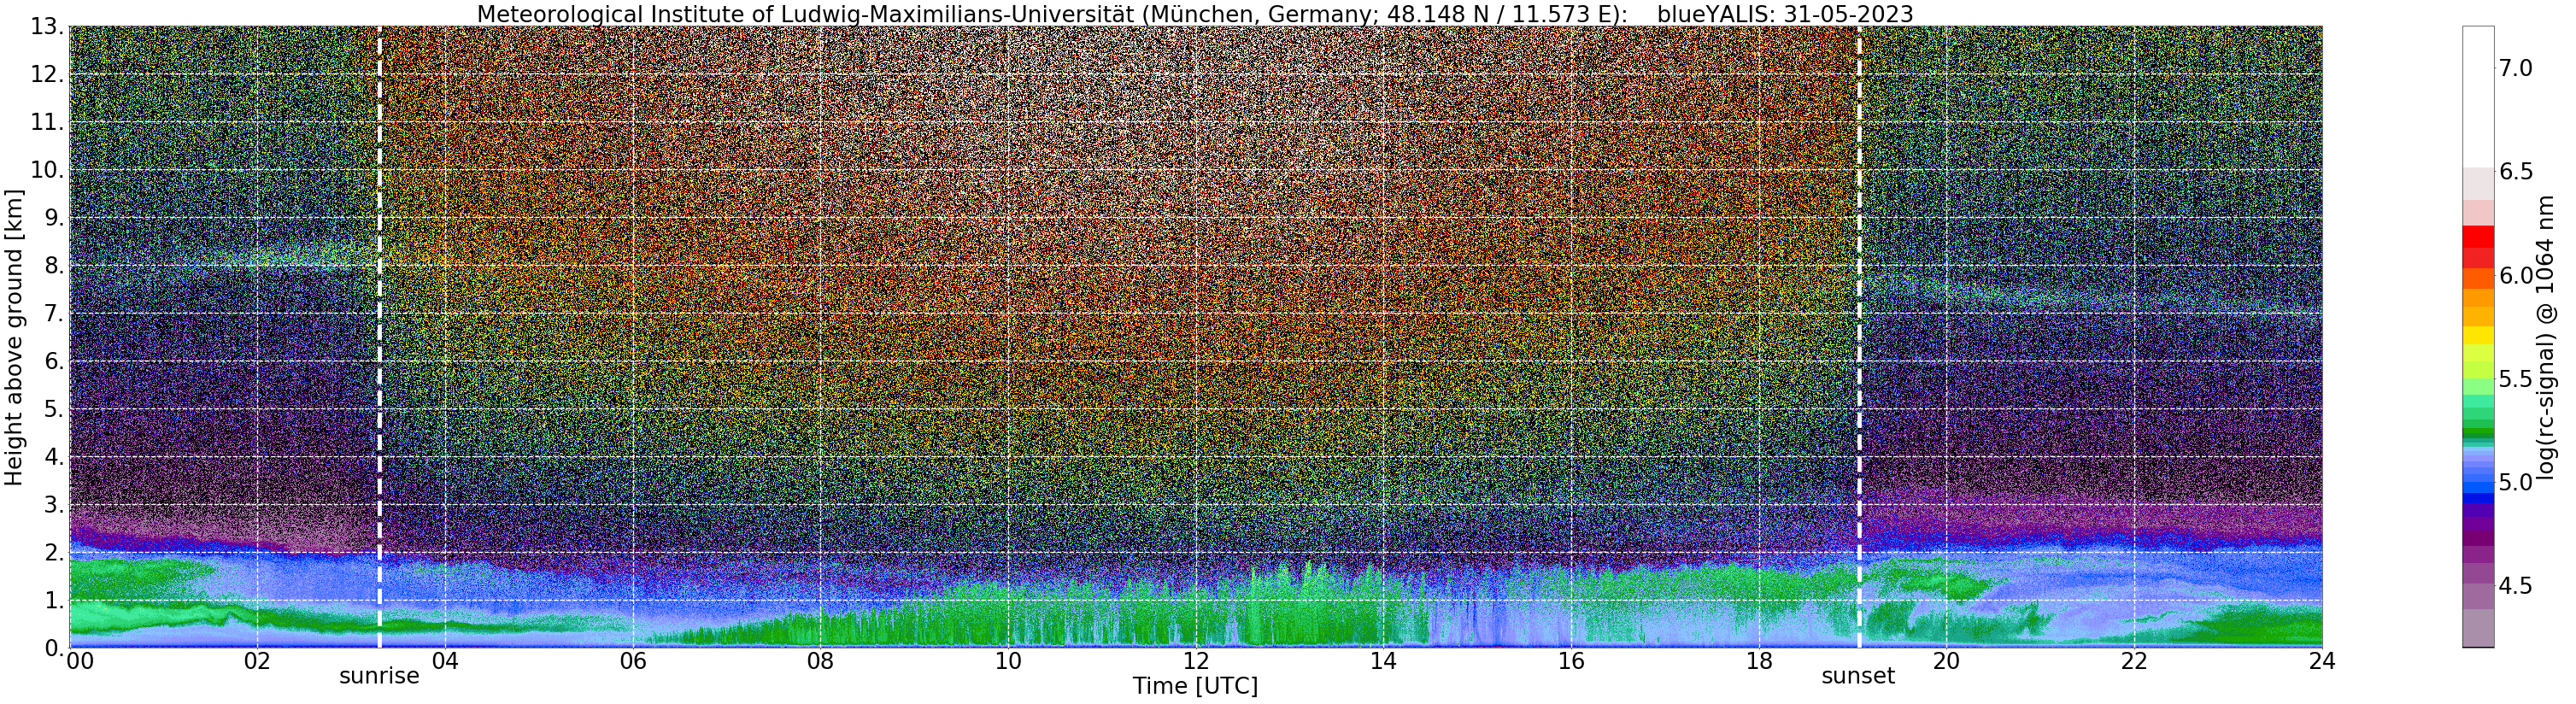Click the '20' time tick label
Screen dimensions: 2576x704
[x=1946, y=661]
